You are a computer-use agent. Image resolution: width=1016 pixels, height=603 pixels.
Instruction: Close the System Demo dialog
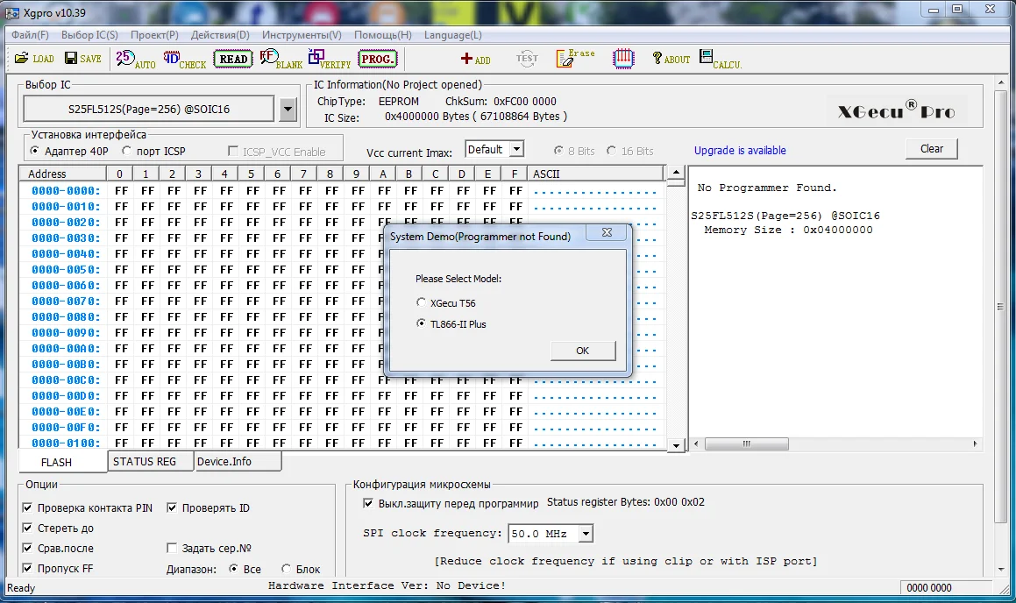click(x=607, y=232)
